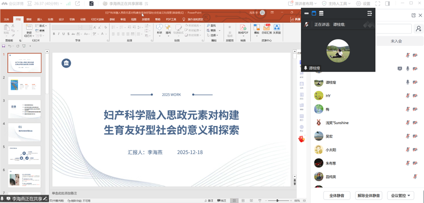This screenshot has height=203, width=424.
Task: Toggle camera for 朱有慧
Action: [415, 163]
